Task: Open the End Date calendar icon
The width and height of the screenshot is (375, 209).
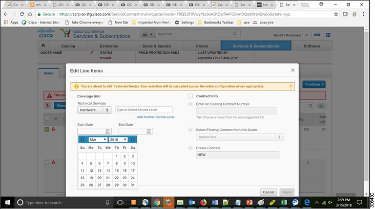Action: coord(149,131)
